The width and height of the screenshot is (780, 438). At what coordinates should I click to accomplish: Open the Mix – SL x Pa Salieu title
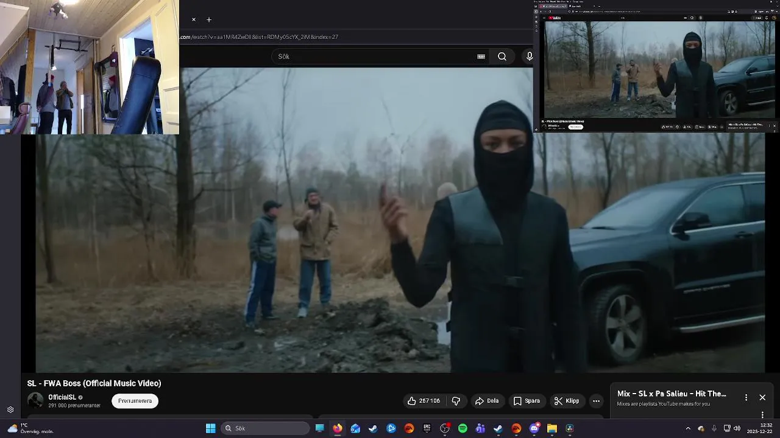(672, 394)
